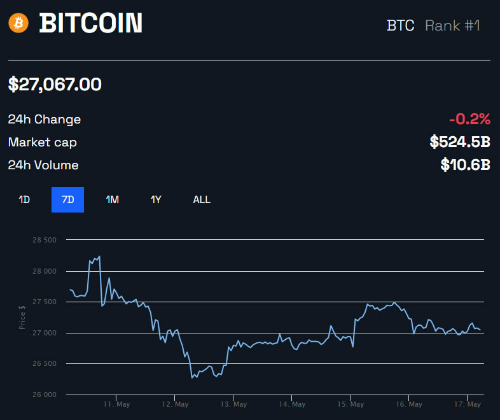Switch chart to 1Y range

click(156, 200)
